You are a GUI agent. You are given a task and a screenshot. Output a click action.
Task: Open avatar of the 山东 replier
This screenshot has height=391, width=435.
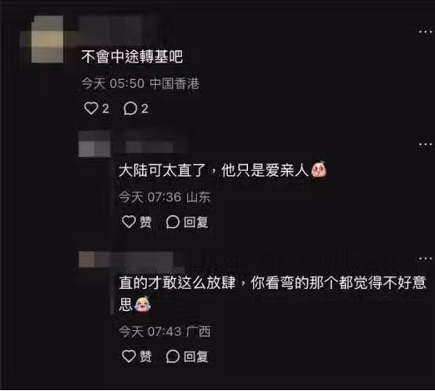pos(94,144)
